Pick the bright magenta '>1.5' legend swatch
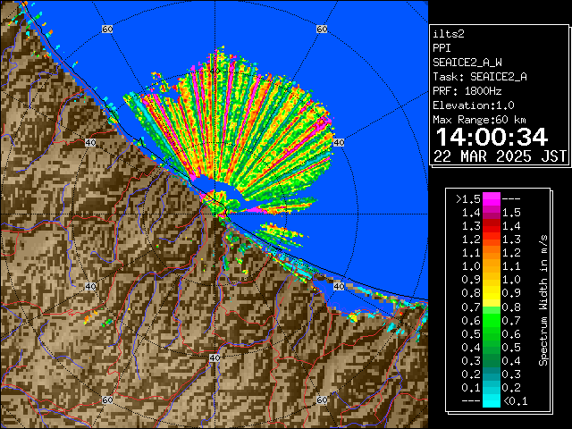This screenshot has width=572, height=429. [492, 198]
